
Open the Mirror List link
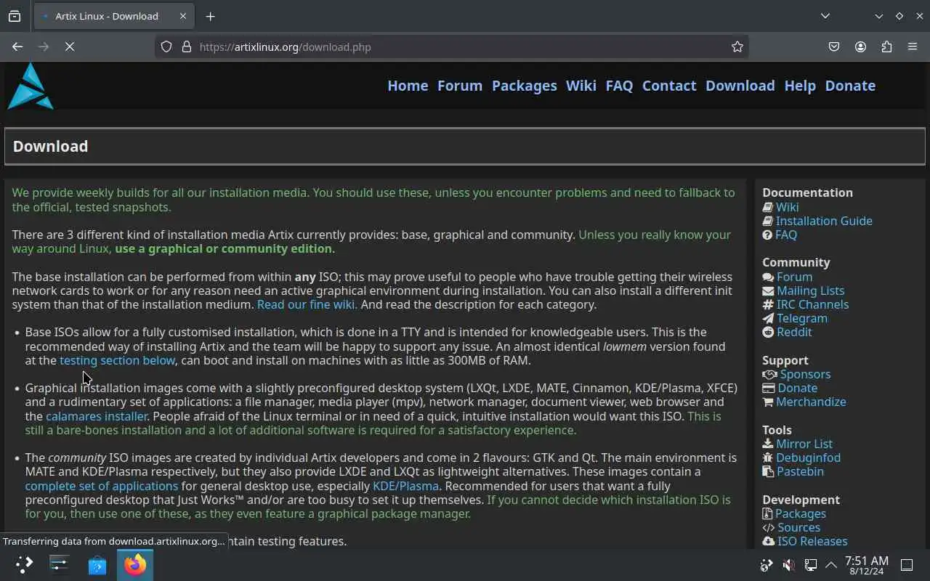point(804,444)
